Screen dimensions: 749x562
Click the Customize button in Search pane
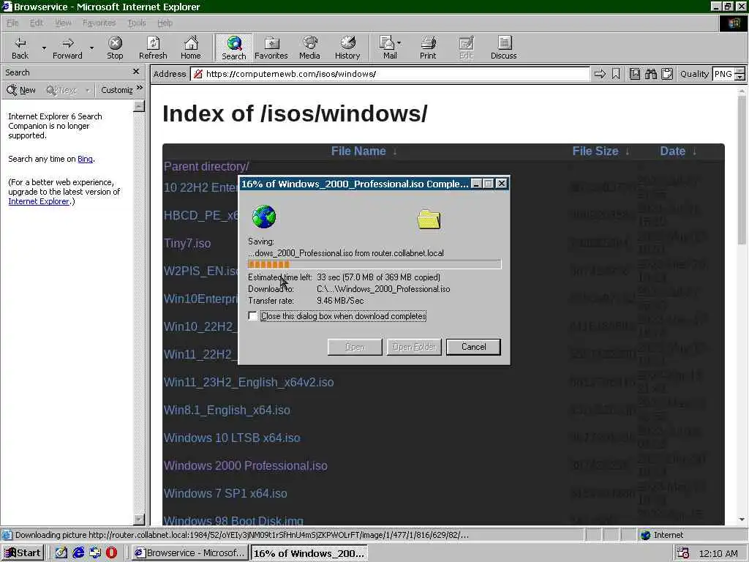116,90
